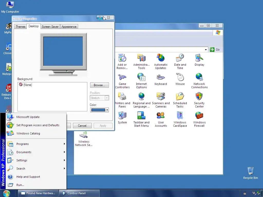
Task: Open Scheduled Tasks icon
Action: pyautogui.click(x=180, y=100)
